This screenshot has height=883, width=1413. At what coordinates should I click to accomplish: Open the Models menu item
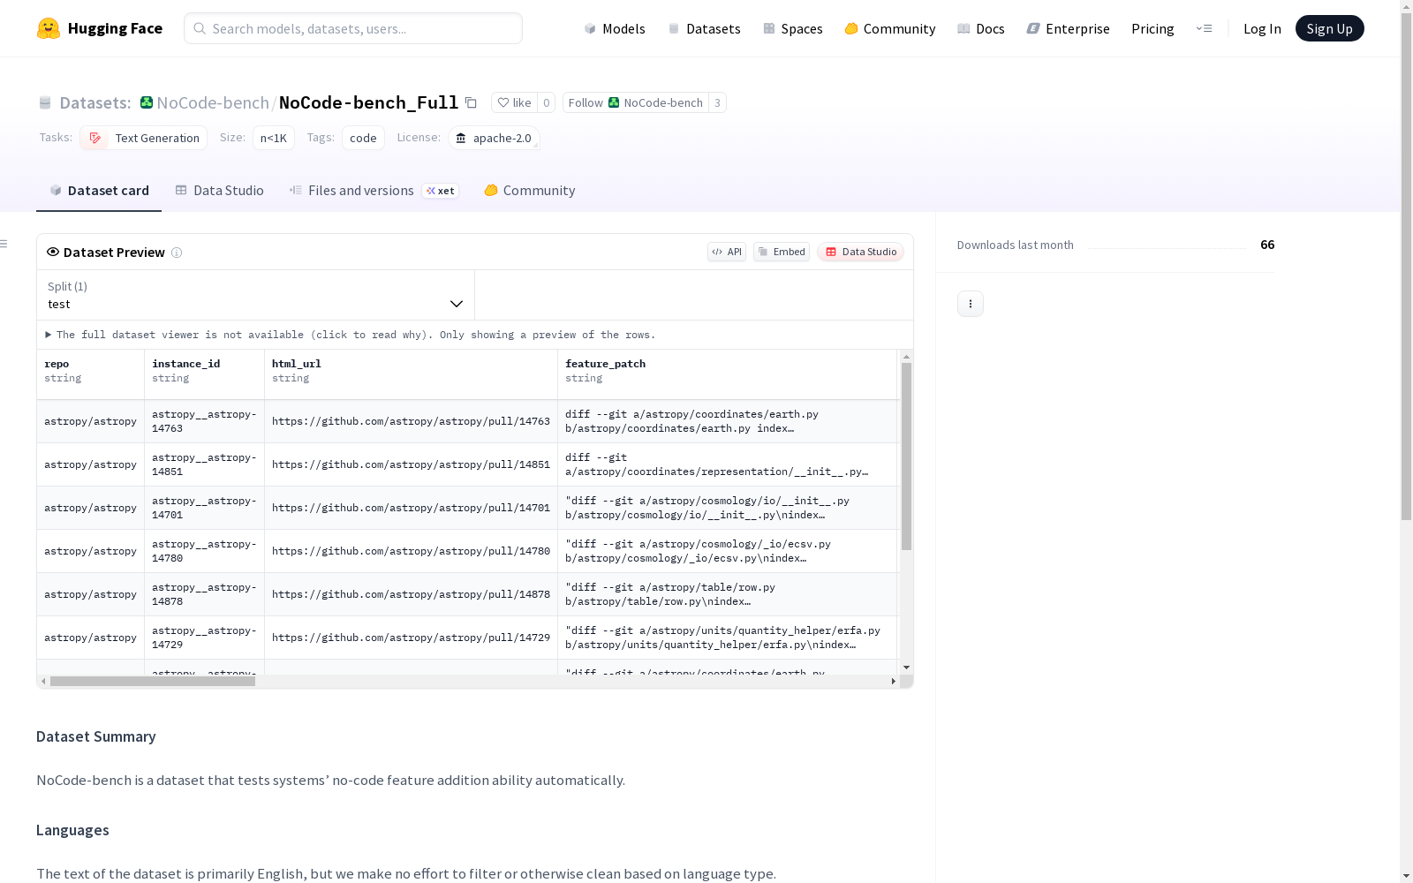pos(615,28)
